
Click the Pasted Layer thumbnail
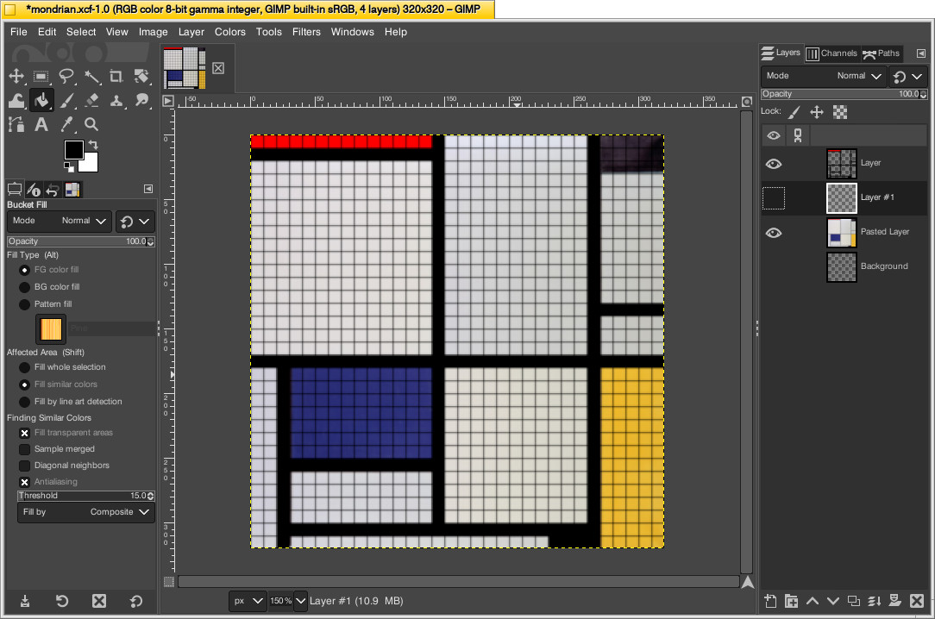[x=841, y=232]
